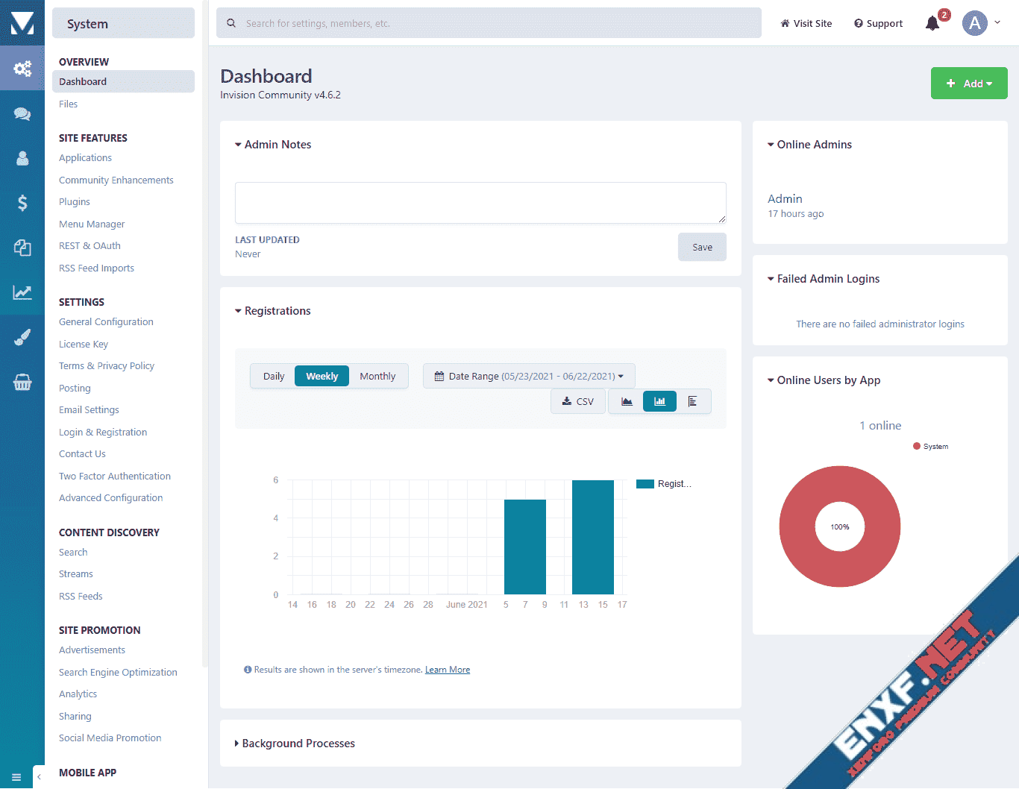This screenshot has height=789, width=1019.
Task: Click the speech bubbles Community sidebar icon
Action: 22,113
